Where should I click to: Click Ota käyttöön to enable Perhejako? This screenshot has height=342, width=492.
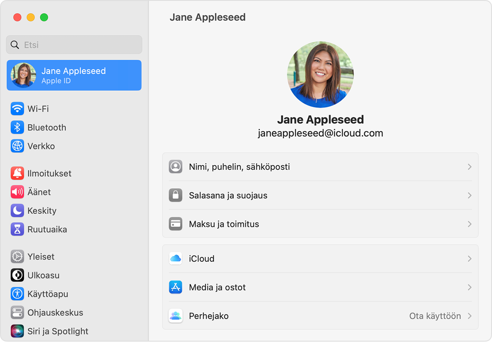click(435, 316)
